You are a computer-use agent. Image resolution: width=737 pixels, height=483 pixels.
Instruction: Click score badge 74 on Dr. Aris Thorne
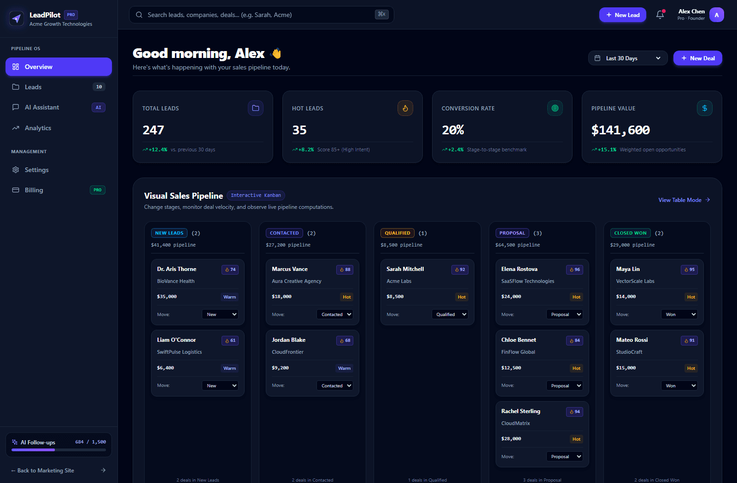click(x=230, y=270)
